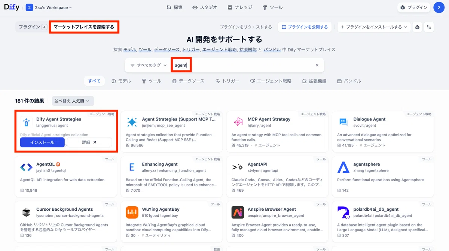Open the 並べ替え 人気順 sort dropdown
Screen dimensions: 449x251
coord(73,101)
